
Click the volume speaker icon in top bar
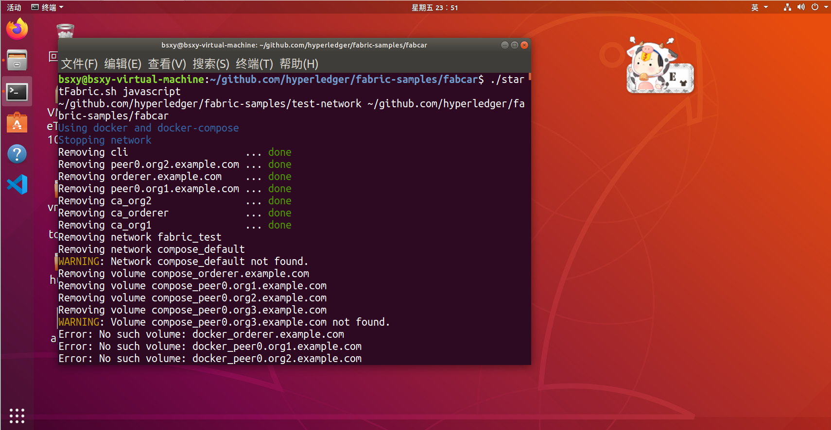pyautogui.click(x=801, y=7)
